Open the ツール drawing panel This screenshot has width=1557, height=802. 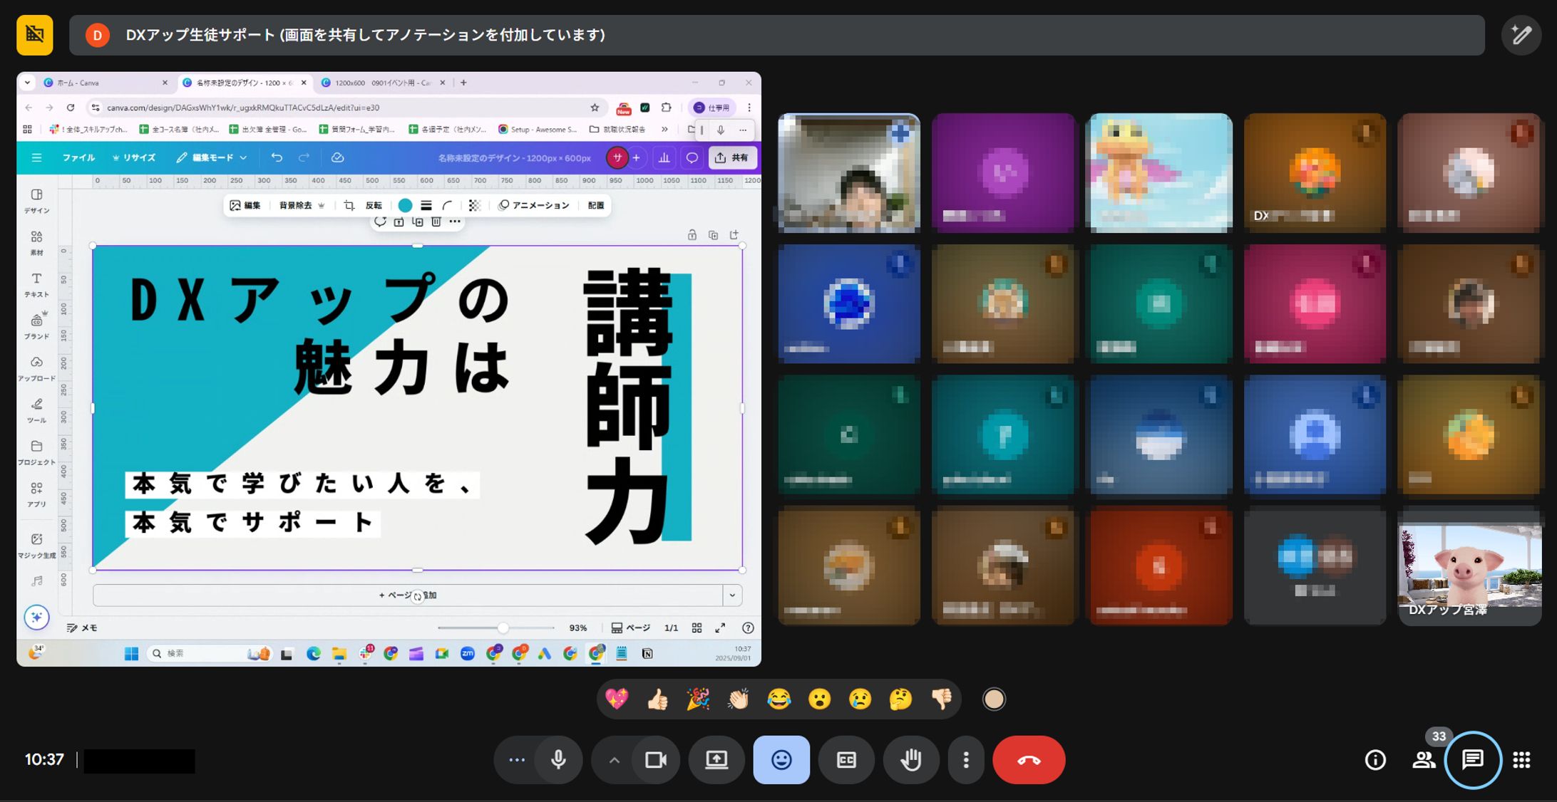point(36,410)
